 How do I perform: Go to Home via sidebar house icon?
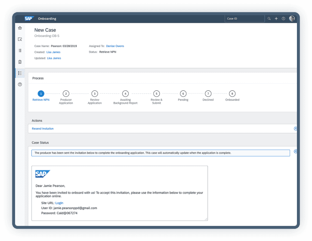20,28
